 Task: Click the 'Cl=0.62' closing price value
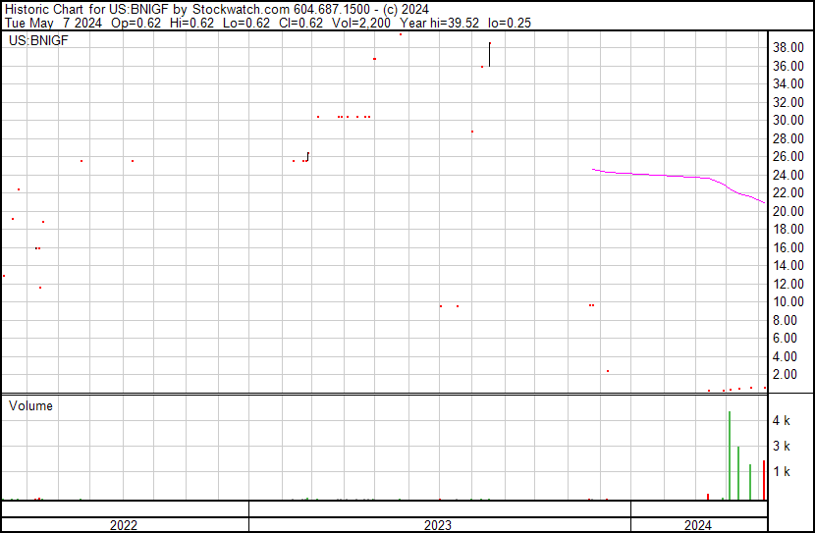300,23
